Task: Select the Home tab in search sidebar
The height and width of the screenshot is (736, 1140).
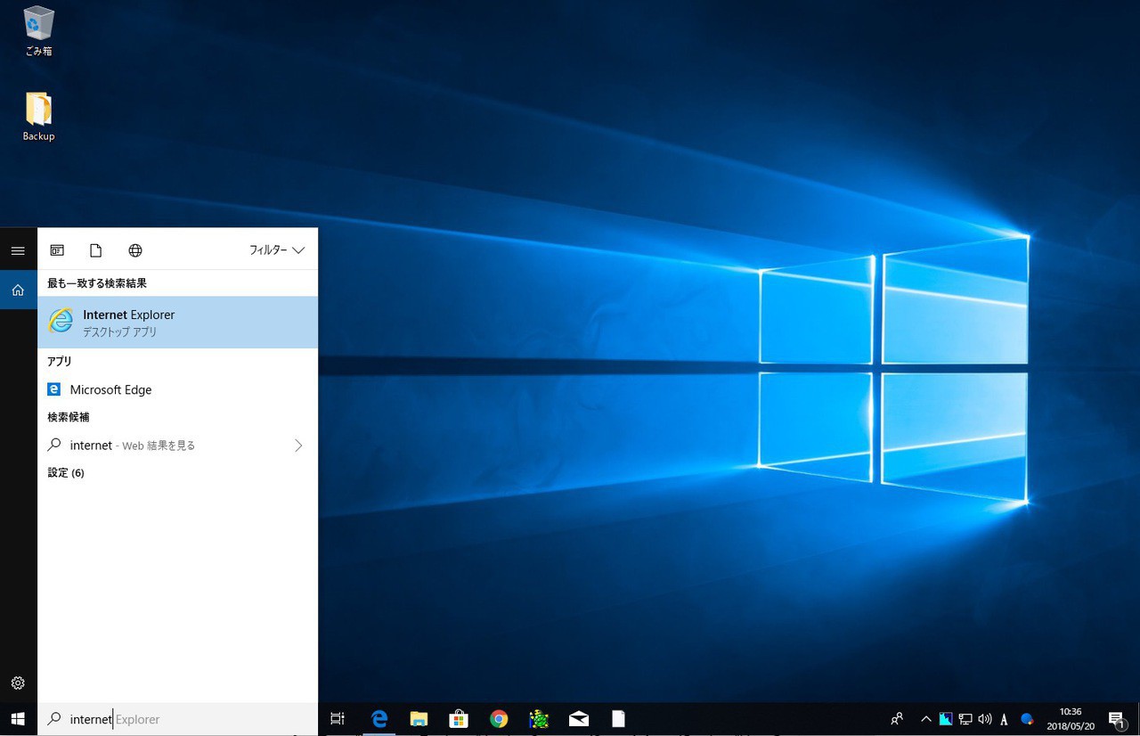Action: pos(18,290)
